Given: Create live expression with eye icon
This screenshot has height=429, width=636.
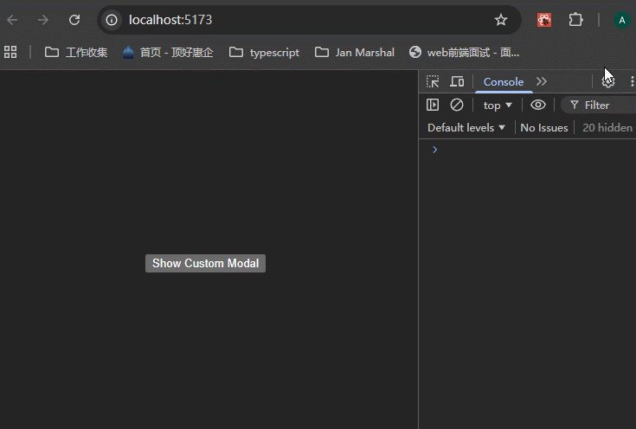Looking at the screenshot, I should point(538,105).
